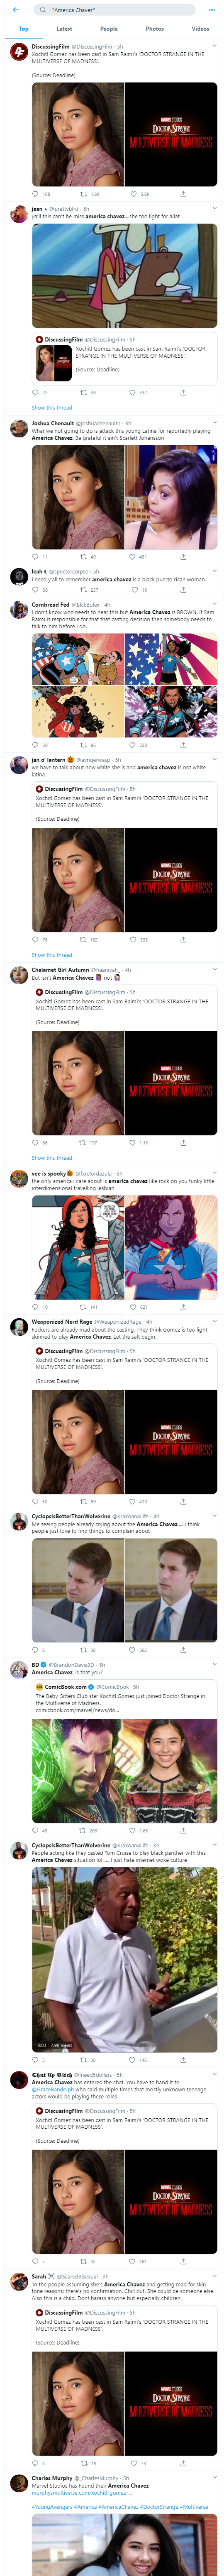
Task: Switch to the Latest tab
Action: click(64, 29)
